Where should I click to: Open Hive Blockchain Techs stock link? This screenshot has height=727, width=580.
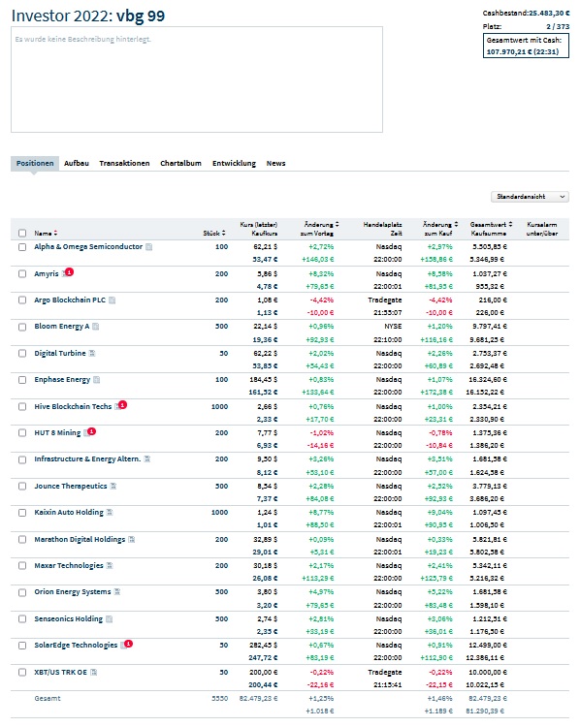[x=73, y=406]
